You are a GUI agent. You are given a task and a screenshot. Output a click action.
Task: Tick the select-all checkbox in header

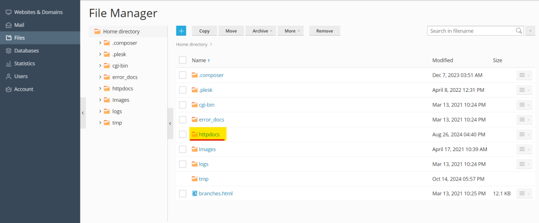[x=183, y=60]
